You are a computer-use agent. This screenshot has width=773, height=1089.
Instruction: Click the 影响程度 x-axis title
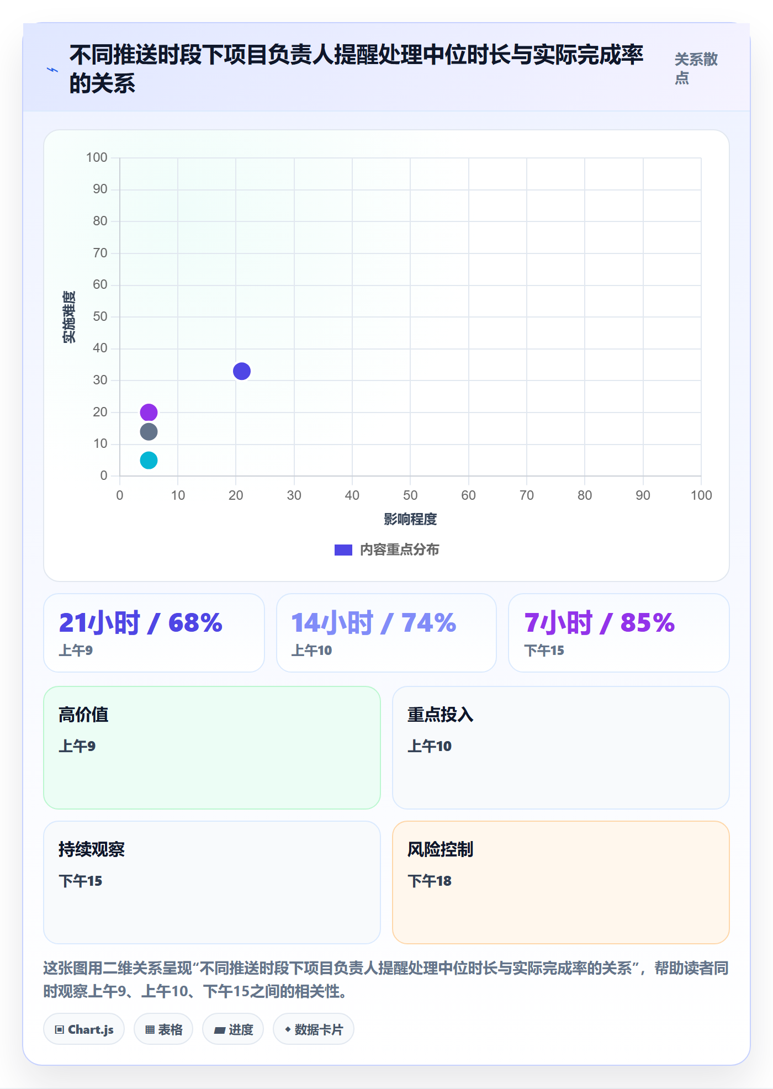point(410,519)
